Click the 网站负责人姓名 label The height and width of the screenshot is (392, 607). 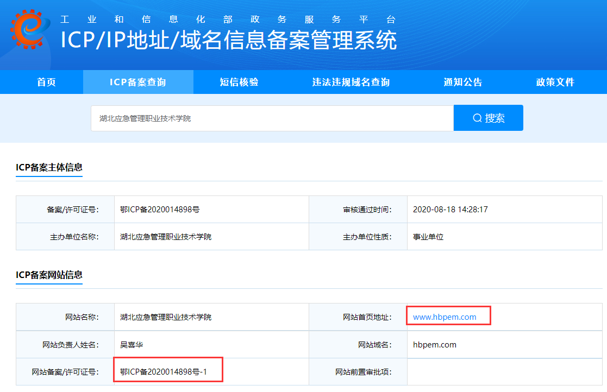click(x=71, y=344)
